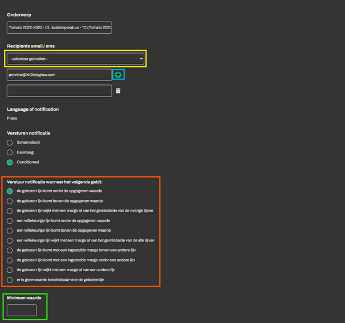Select willekeurige lijn wijkt af van gemiddelde alle lijnen

pos(10,241)
